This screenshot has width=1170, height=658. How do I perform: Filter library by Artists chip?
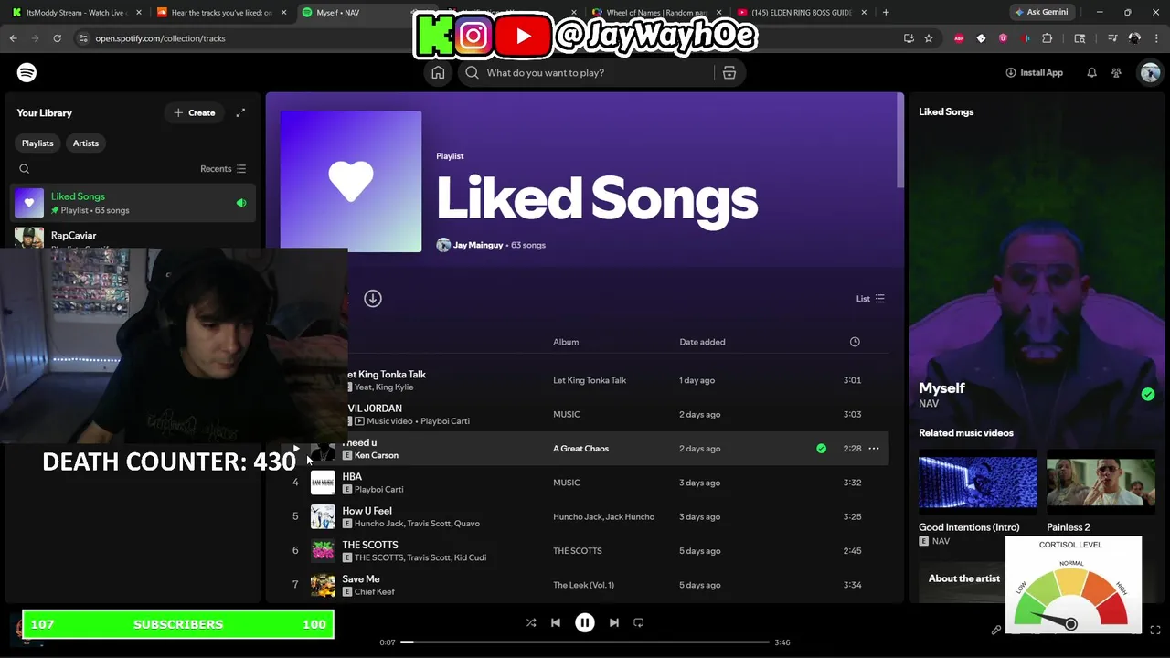[86, 143]
